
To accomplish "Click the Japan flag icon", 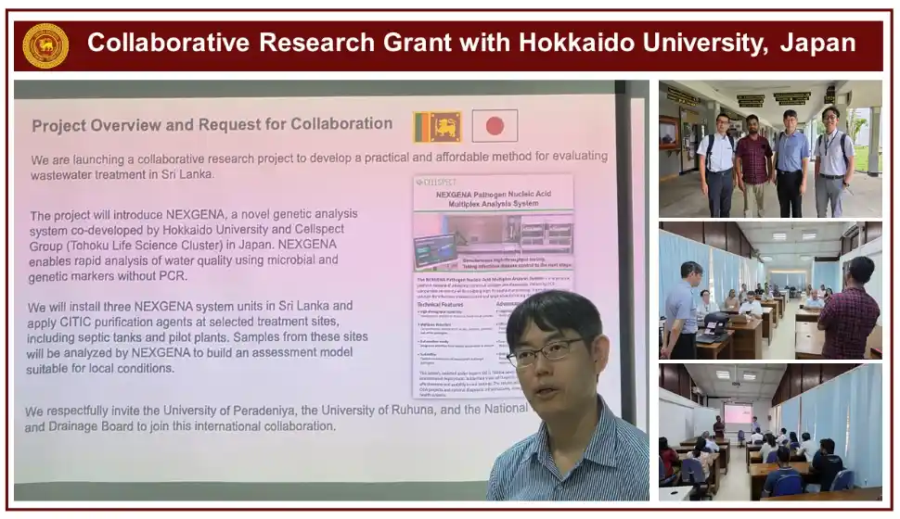I will [495, 126].
